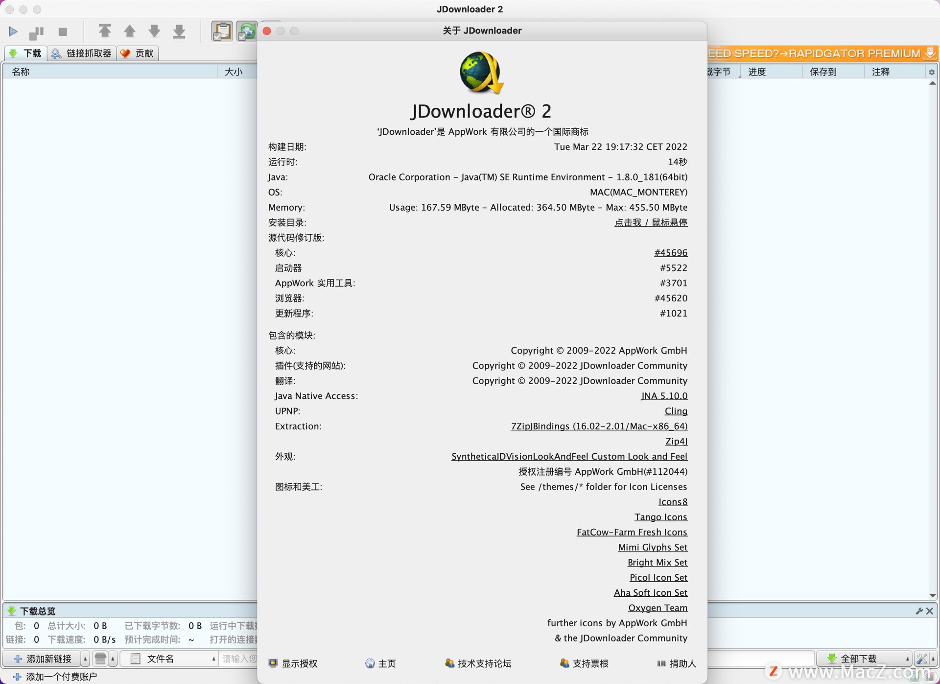The height and width of the screenshot is (684, 940).
Task: Close the About JDownloader dialog
Action: tap(267, 31)
